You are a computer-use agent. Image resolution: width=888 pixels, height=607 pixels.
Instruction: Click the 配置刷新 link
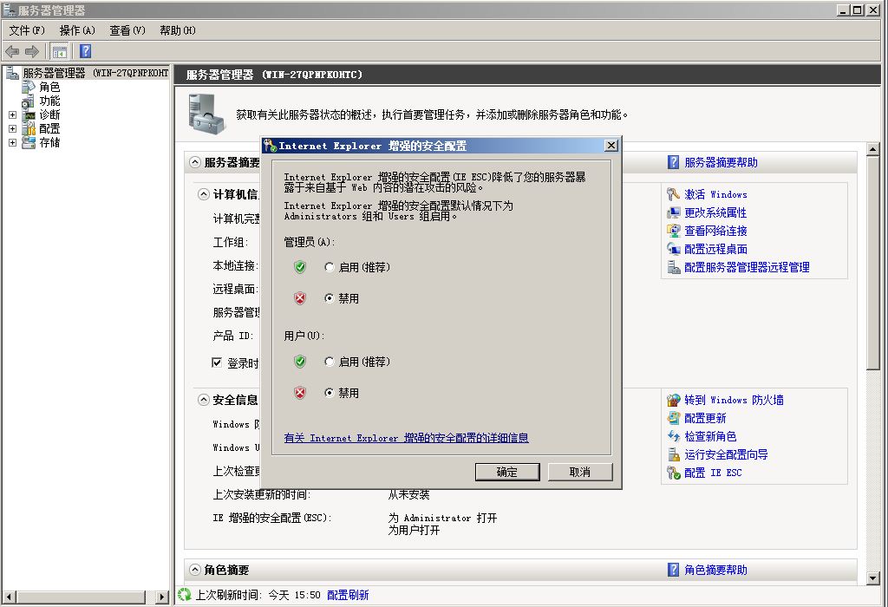[x=348, y=595]
